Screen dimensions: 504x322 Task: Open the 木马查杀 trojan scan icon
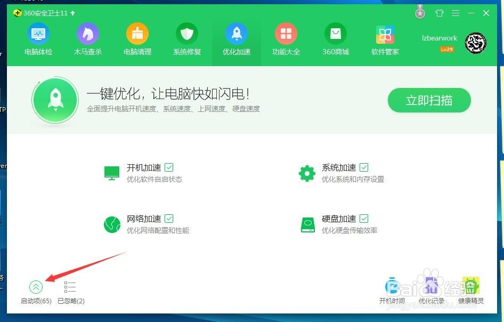(x=88, y=34)
